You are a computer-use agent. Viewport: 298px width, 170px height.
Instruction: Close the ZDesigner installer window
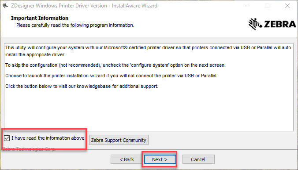(287, 6)
